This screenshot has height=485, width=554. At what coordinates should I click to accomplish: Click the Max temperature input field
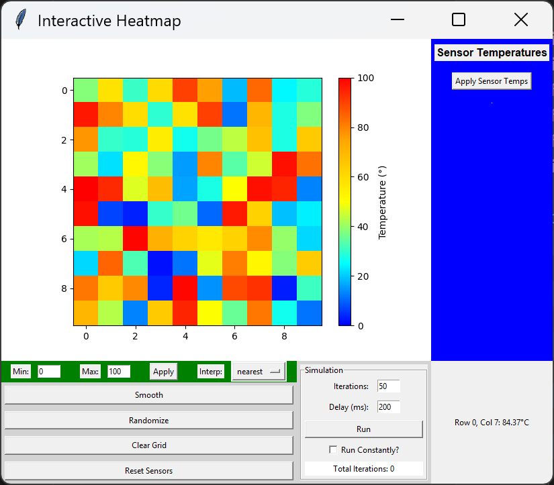point(119,371)
